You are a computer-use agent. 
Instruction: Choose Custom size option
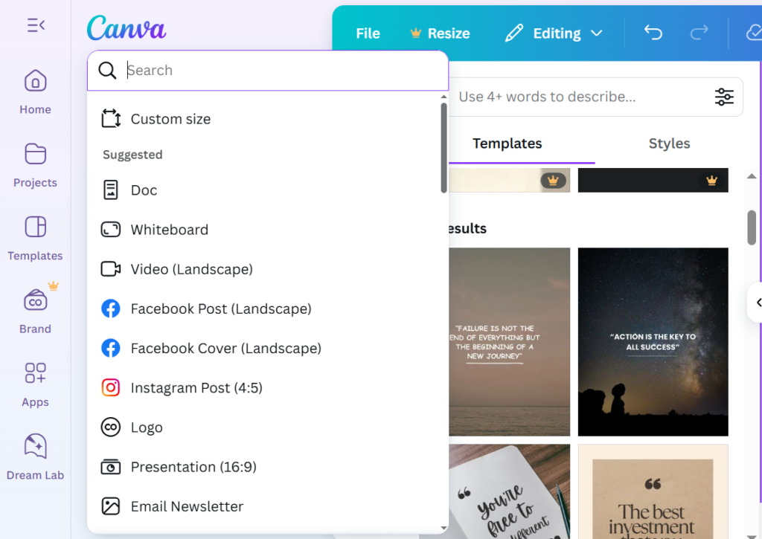pos(170,119)
